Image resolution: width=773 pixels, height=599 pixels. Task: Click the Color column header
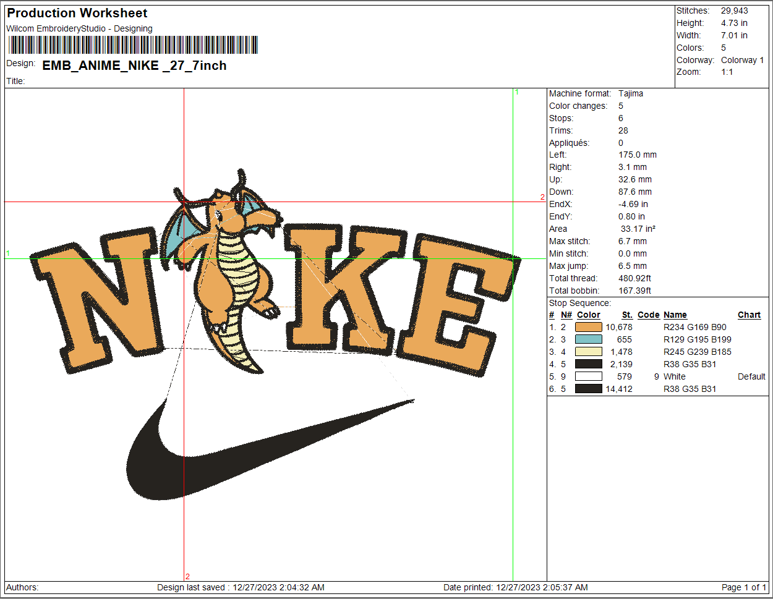588,315
